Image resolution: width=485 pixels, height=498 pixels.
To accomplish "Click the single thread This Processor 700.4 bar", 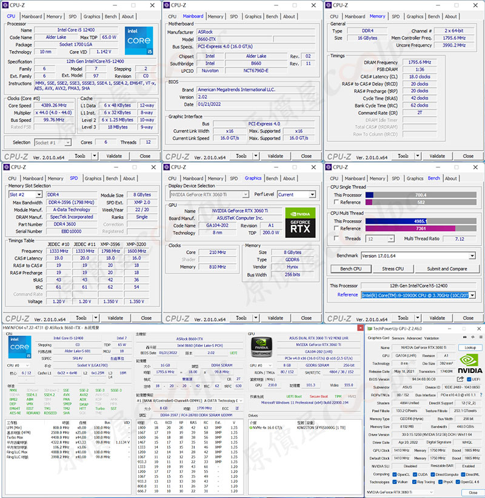I will 421,195.
